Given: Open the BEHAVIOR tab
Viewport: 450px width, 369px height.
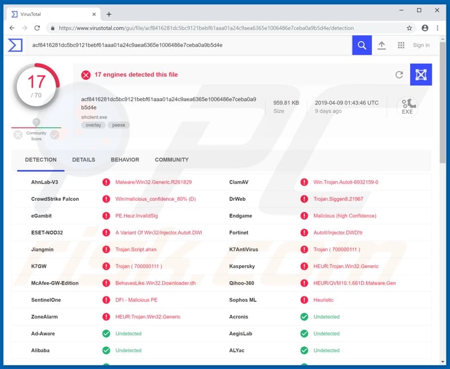Looking at the screenshot, I should pos(125,160).
